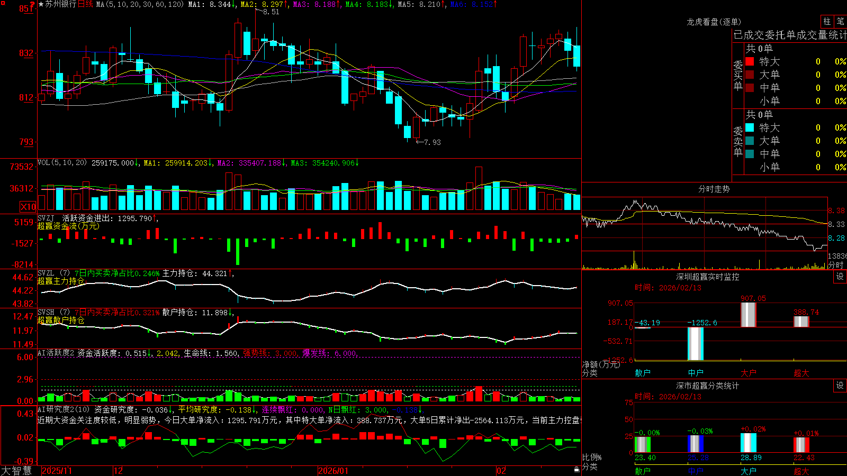Click the 8.38 price label in 分时走势
Image resolution: width=847 pixels, height=476 pixels.
[837, 210]
